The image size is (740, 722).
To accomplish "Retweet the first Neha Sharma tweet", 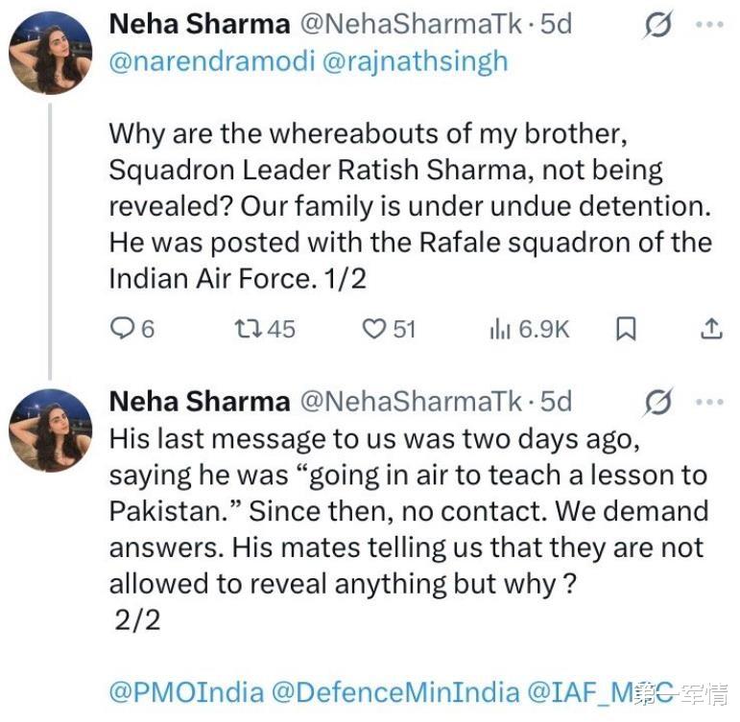I will [250, 330].
